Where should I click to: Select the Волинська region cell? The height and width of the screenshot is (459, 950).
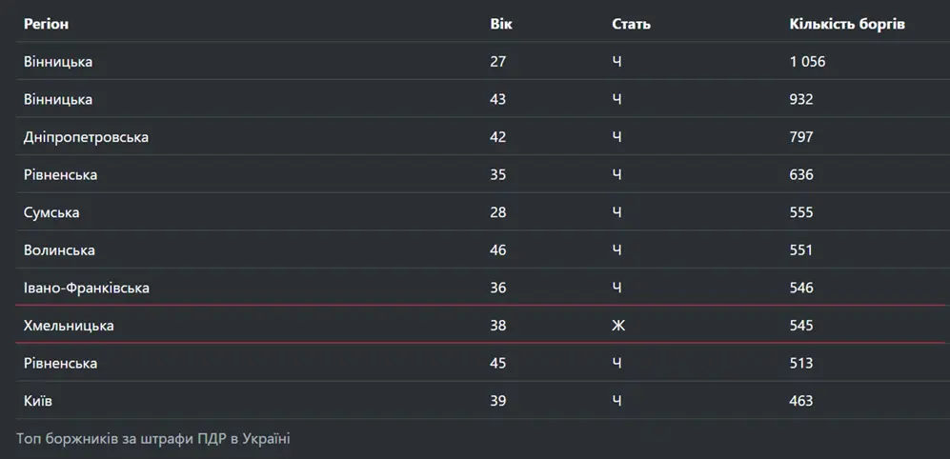pos(59,250)
